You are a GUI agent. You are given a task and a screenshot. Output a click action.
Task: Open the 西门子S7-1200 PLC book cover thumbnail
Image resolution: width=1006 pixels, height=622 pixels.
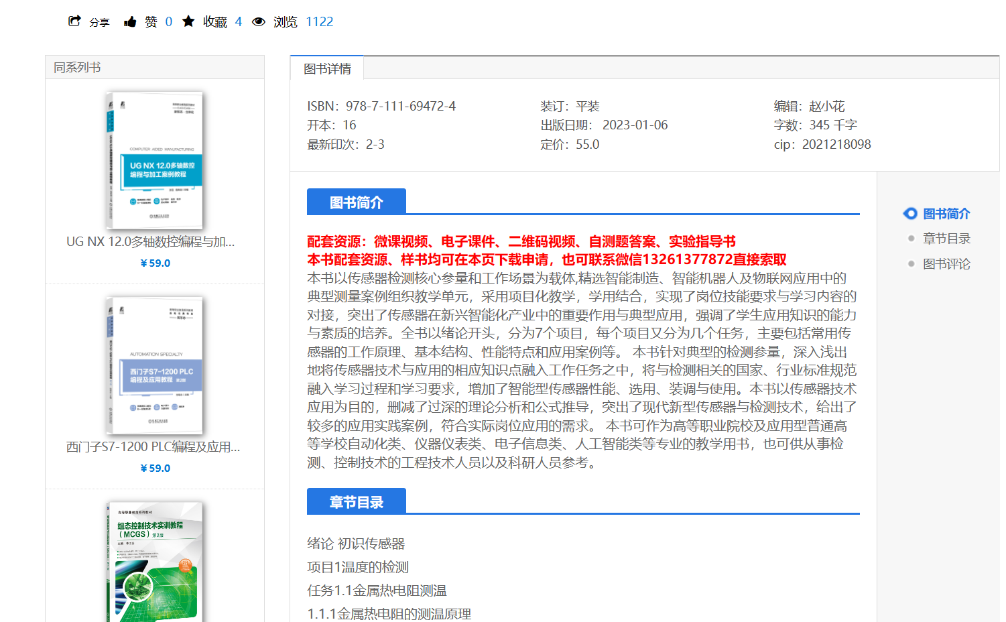click(155, 366)
